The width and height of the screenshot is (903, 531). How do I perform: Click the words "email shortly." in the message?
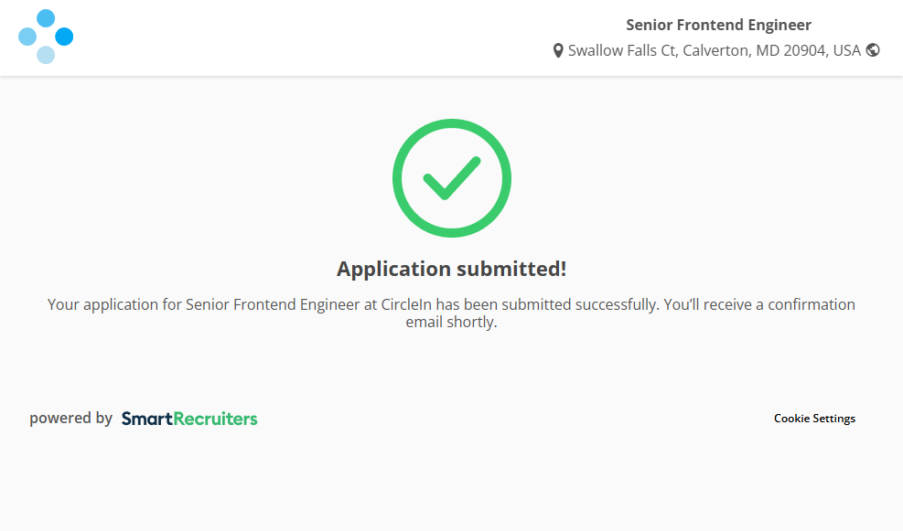pos(452,323)
